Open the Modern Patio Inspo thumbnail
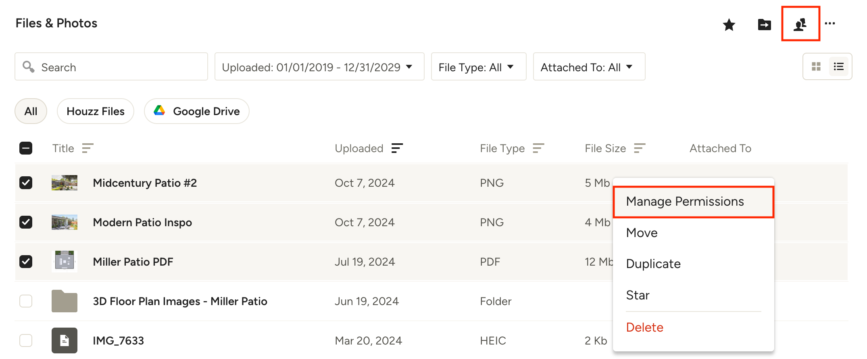 click(x=65, y=222)
